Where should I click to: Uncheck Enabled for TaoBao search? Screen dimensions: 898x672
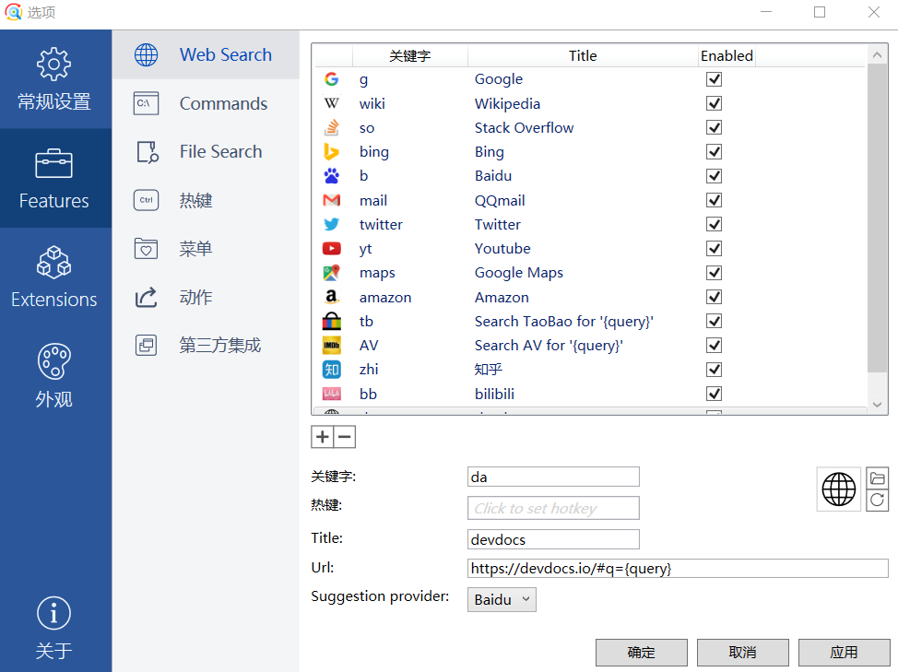pos(714,321)
